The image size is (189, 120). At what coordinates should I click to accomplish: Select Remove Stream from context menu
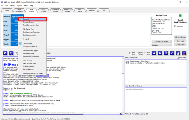[x=28, y=22]
